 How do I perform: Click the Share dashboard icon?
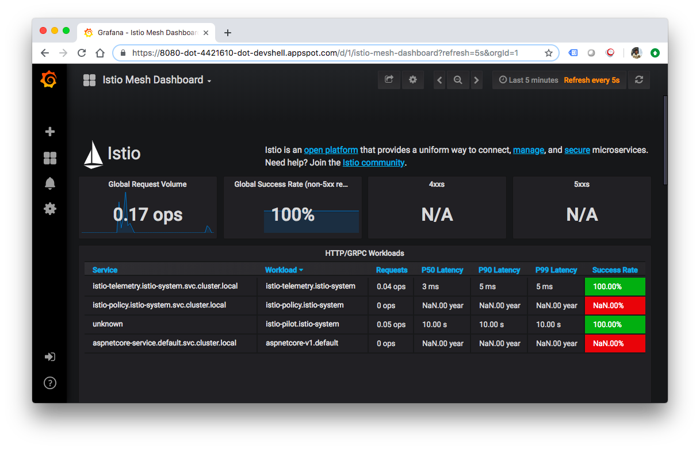pyautogui.click(x=389, y=80)
